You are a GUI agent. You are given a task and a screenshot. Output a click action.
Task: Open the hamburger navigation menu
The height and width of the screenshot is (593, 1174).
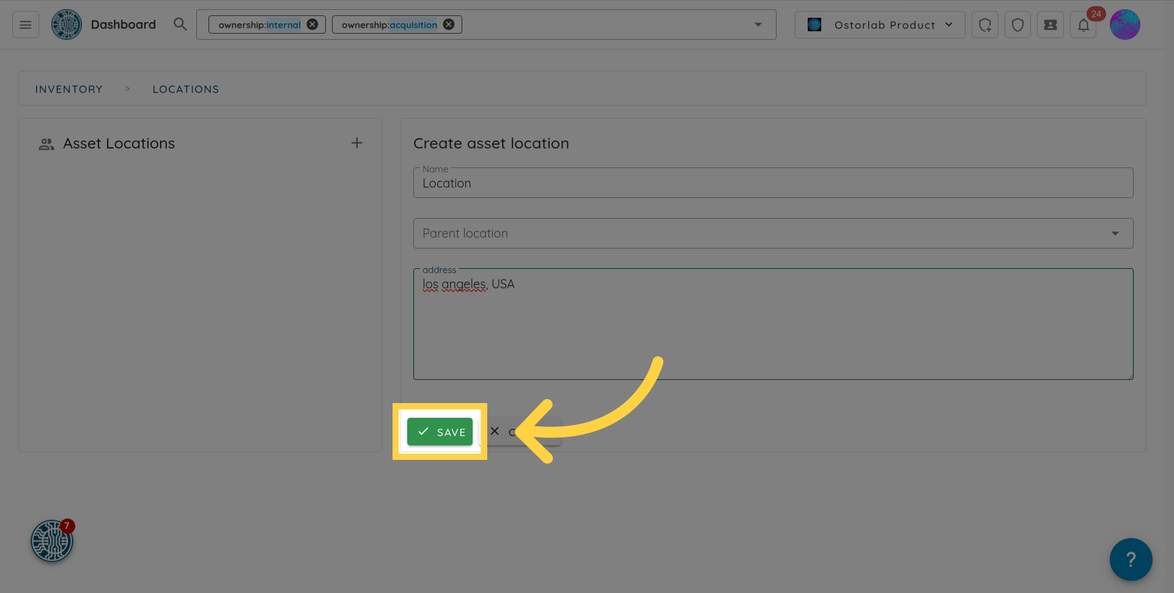[25, 25]
